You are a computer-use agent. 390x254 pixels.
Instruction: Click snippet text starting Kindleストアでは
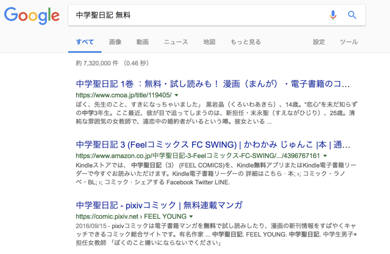216,174
